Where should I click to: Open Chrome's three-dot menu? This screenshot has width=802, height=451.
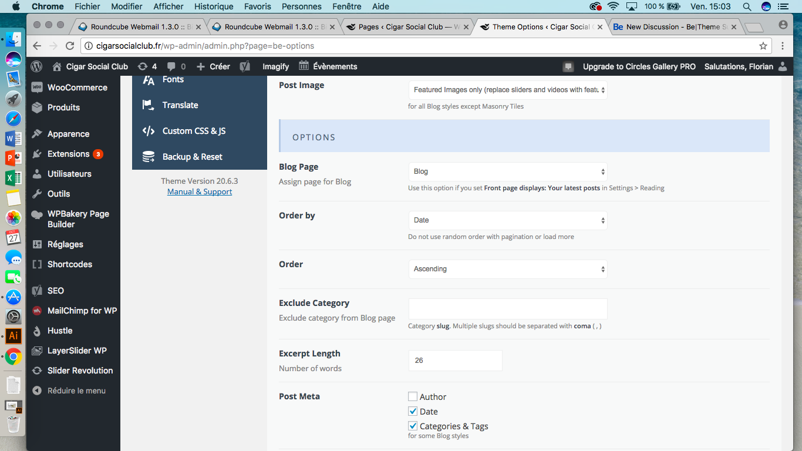pyautogui.click(x=783, y=46)
